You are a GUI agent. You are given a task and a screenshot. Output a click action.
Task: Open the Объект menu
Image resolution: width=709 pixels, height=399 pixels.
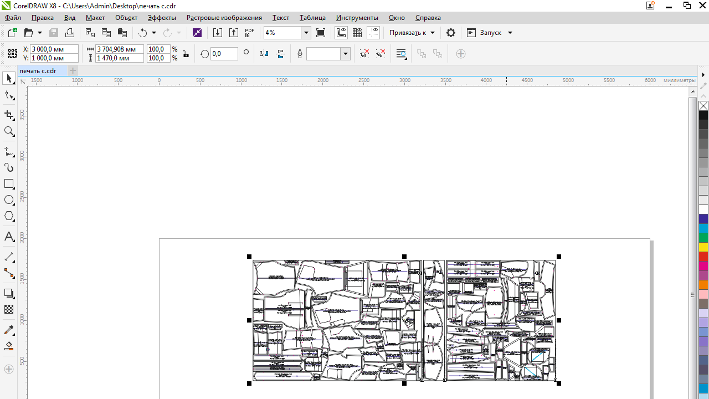(x=126, y=18)
